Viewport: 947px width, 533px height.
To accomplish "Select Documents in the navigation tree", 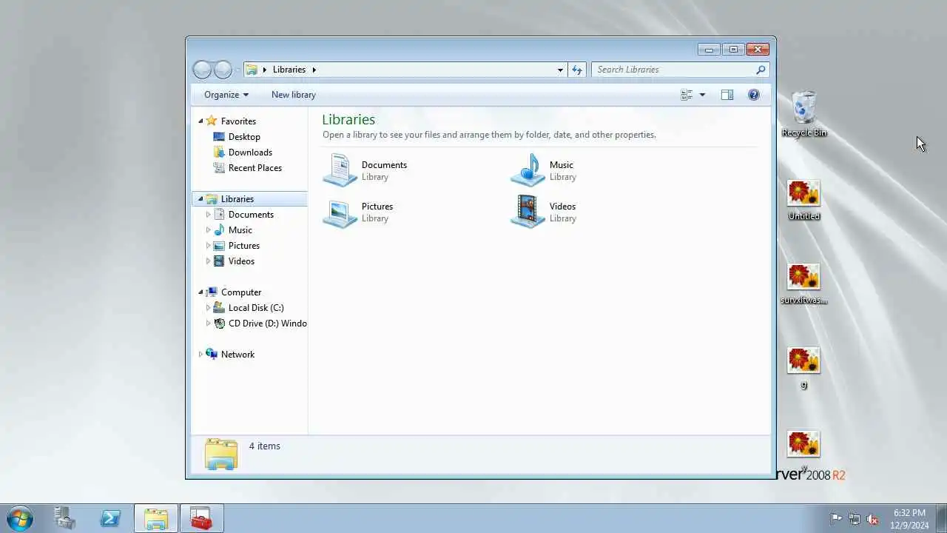I will coord(251,215).
